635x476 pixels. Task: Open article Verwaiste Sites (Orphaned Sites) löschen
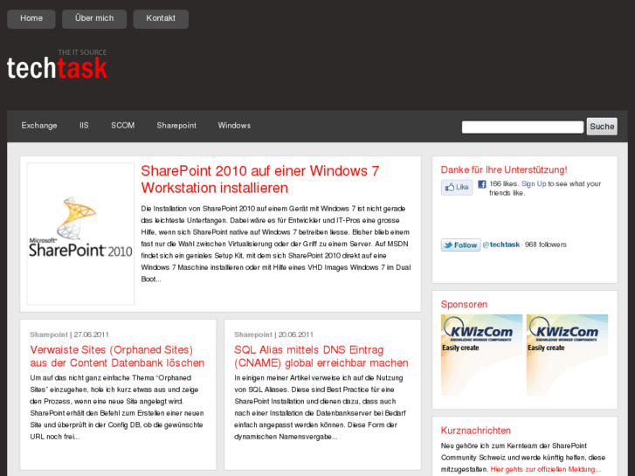(x=117, y=356)
